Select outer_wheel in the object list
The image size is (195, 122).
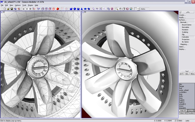(183, 90)
